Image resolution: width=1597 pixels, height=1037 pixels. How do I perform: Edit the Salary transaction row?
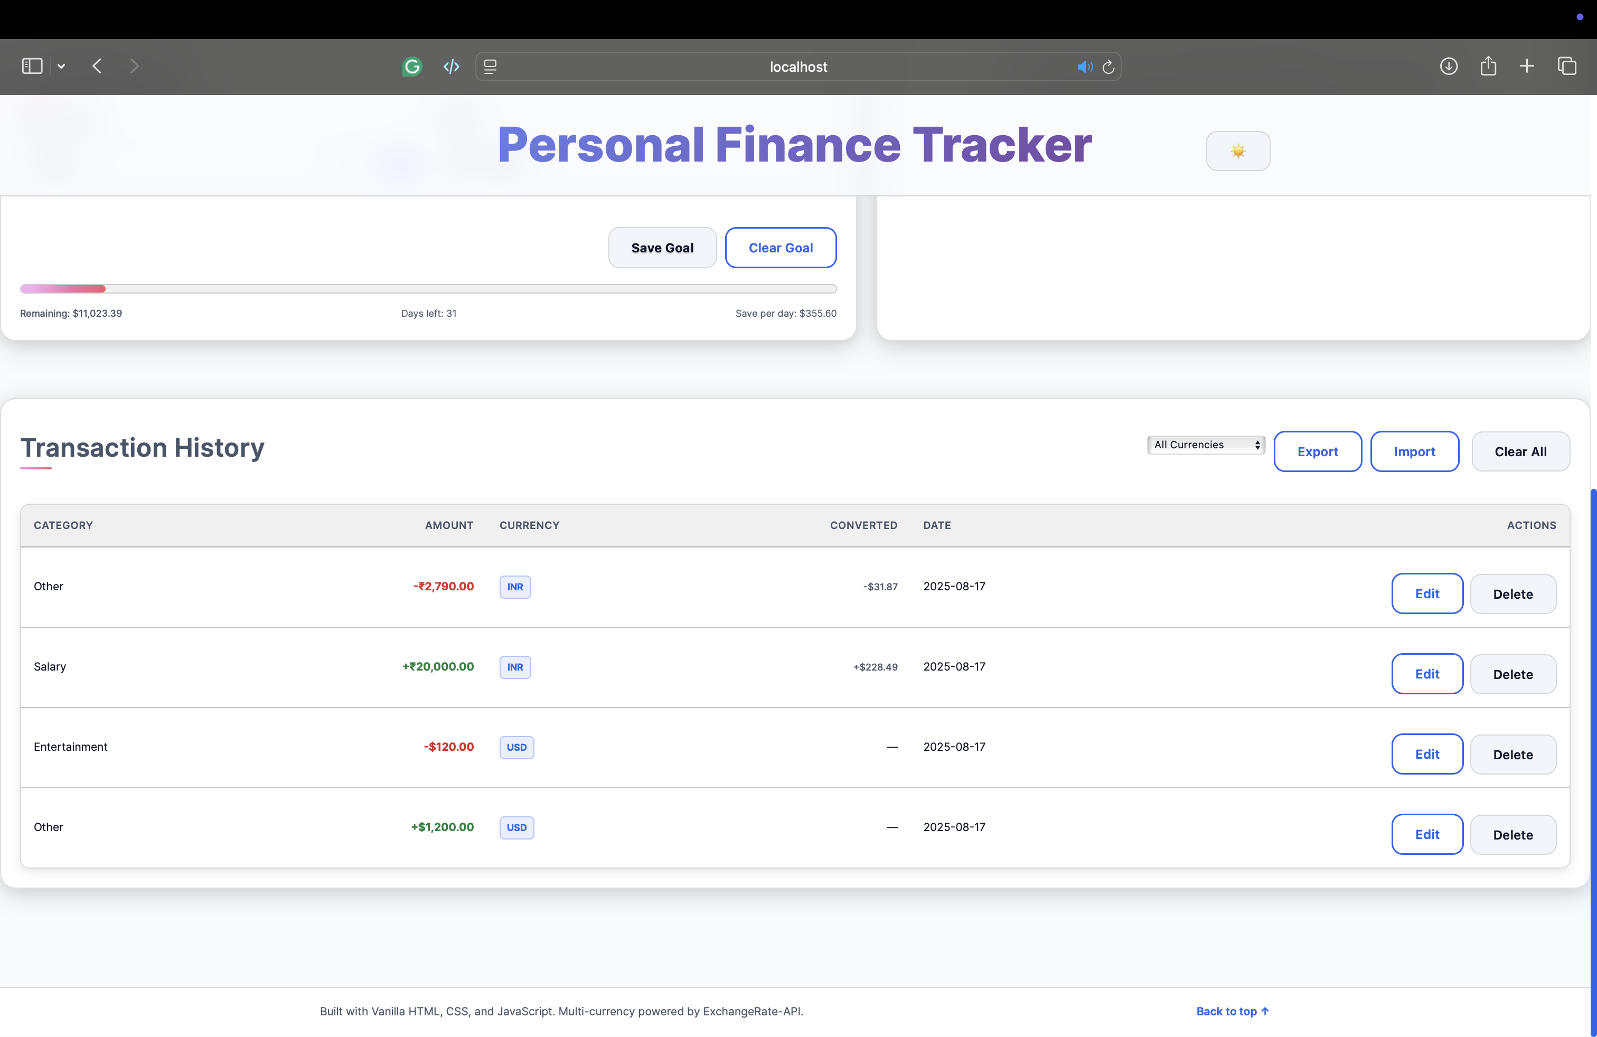[1426, 673]
